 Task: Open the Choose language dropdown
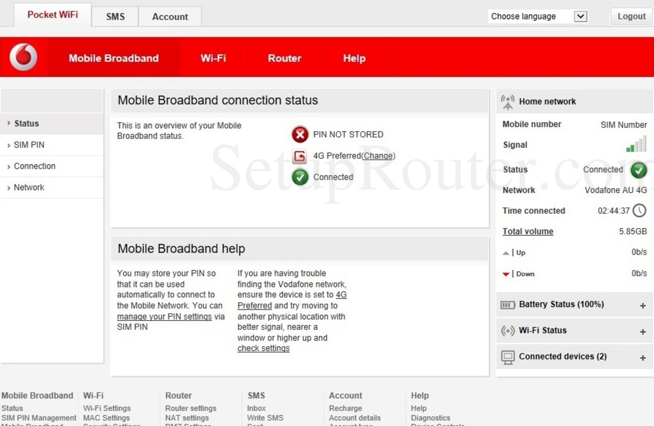tap(580, 16)
